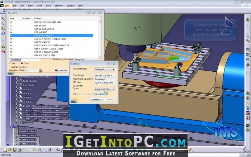Click the top icon of the right toolbar

(x=248, y=19)
